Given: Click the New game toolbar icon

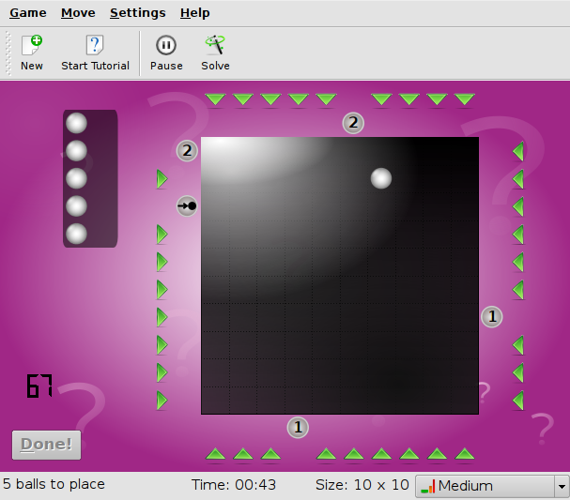Looking at the screenshot, I should click(x=31, y=53).
